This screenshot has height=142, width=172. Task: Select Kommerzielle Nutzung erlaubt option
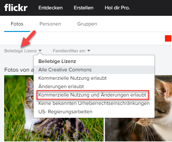pos(94,78)
